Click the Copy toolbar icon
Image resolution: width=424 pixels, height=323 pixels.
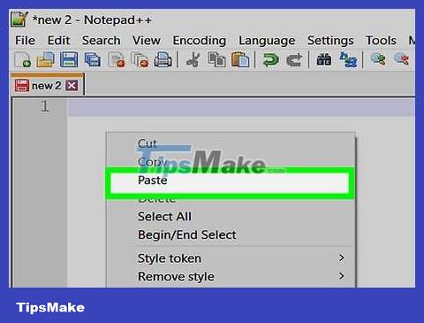[x=216, y=59]
